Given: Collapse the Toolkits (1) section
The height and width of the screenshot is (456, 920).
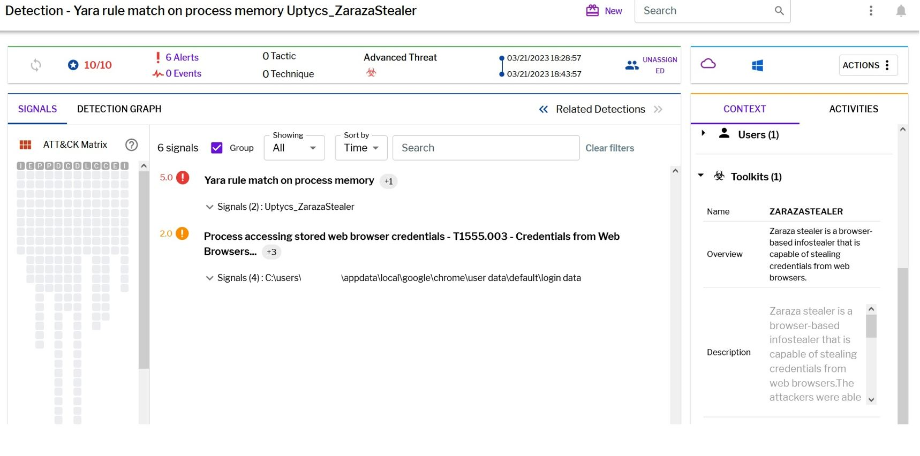Looking at the screenshot, I should pyautogui.click(x=701, y=176).
